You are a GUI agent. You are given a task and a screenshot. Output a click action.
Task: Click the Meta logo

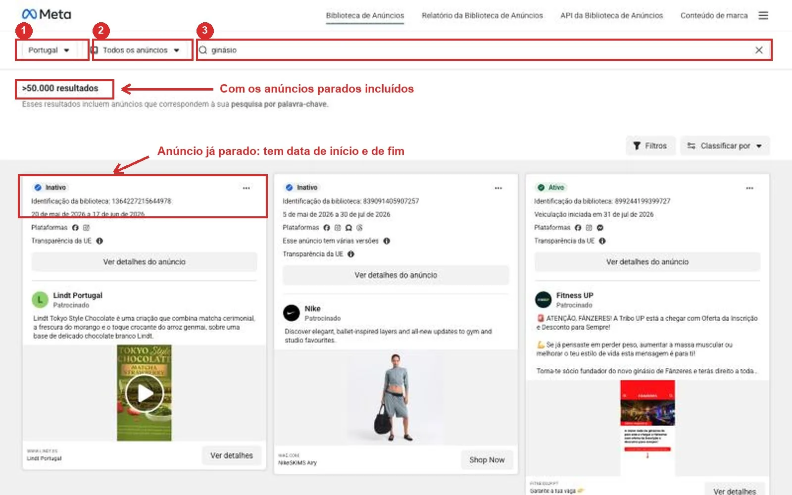[47, 14]
